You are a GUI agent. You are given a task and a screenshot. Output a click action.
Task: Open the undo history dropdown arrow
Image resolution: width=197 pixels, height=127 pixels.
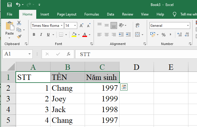[23, 5]
